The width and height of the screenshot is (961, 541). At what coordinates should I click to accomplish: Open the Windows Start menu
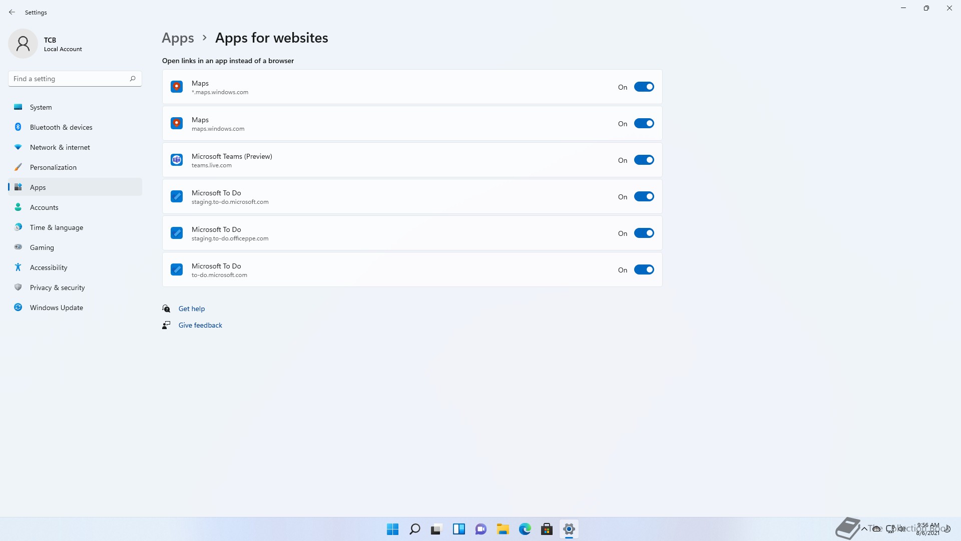point(393,529)
